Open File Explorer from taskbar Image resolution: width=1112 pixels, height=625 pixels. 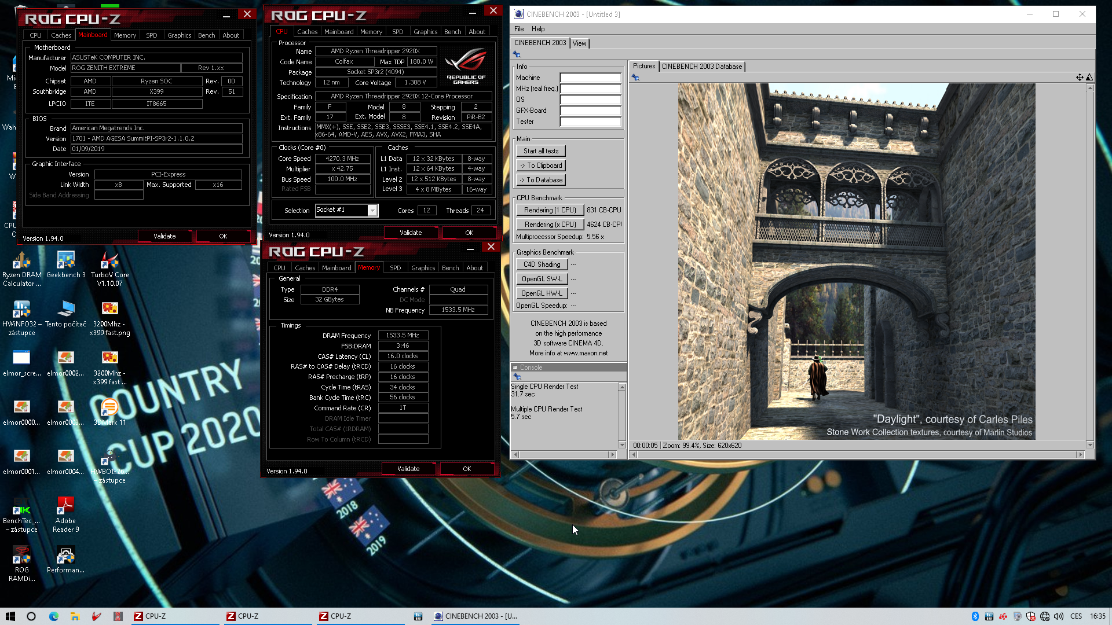pyautogui.click(x=75, y=616)
